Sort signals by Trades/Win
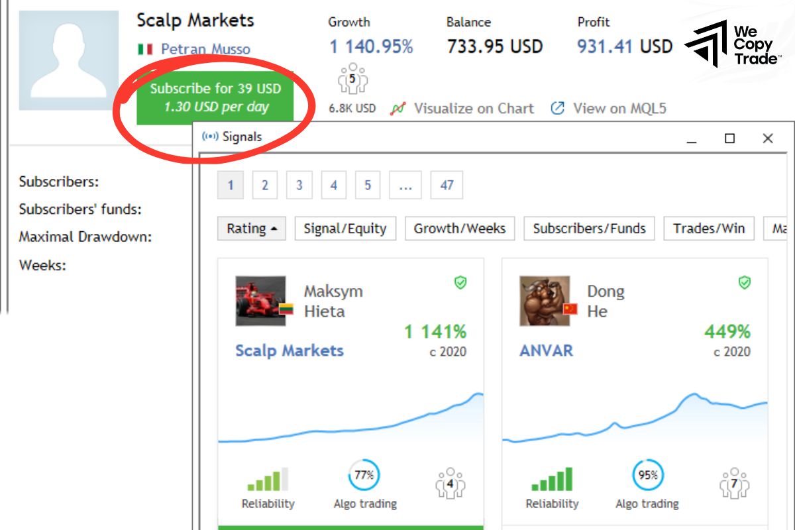The width and height of the screenshot is (795, 530). coord(709,229)
